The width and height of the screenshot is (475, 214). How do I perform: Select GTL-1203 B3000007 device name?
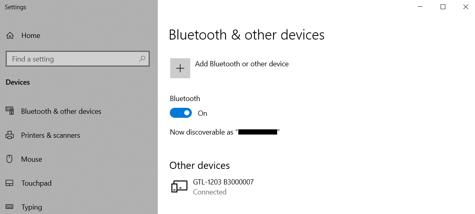tap(223, 182)
